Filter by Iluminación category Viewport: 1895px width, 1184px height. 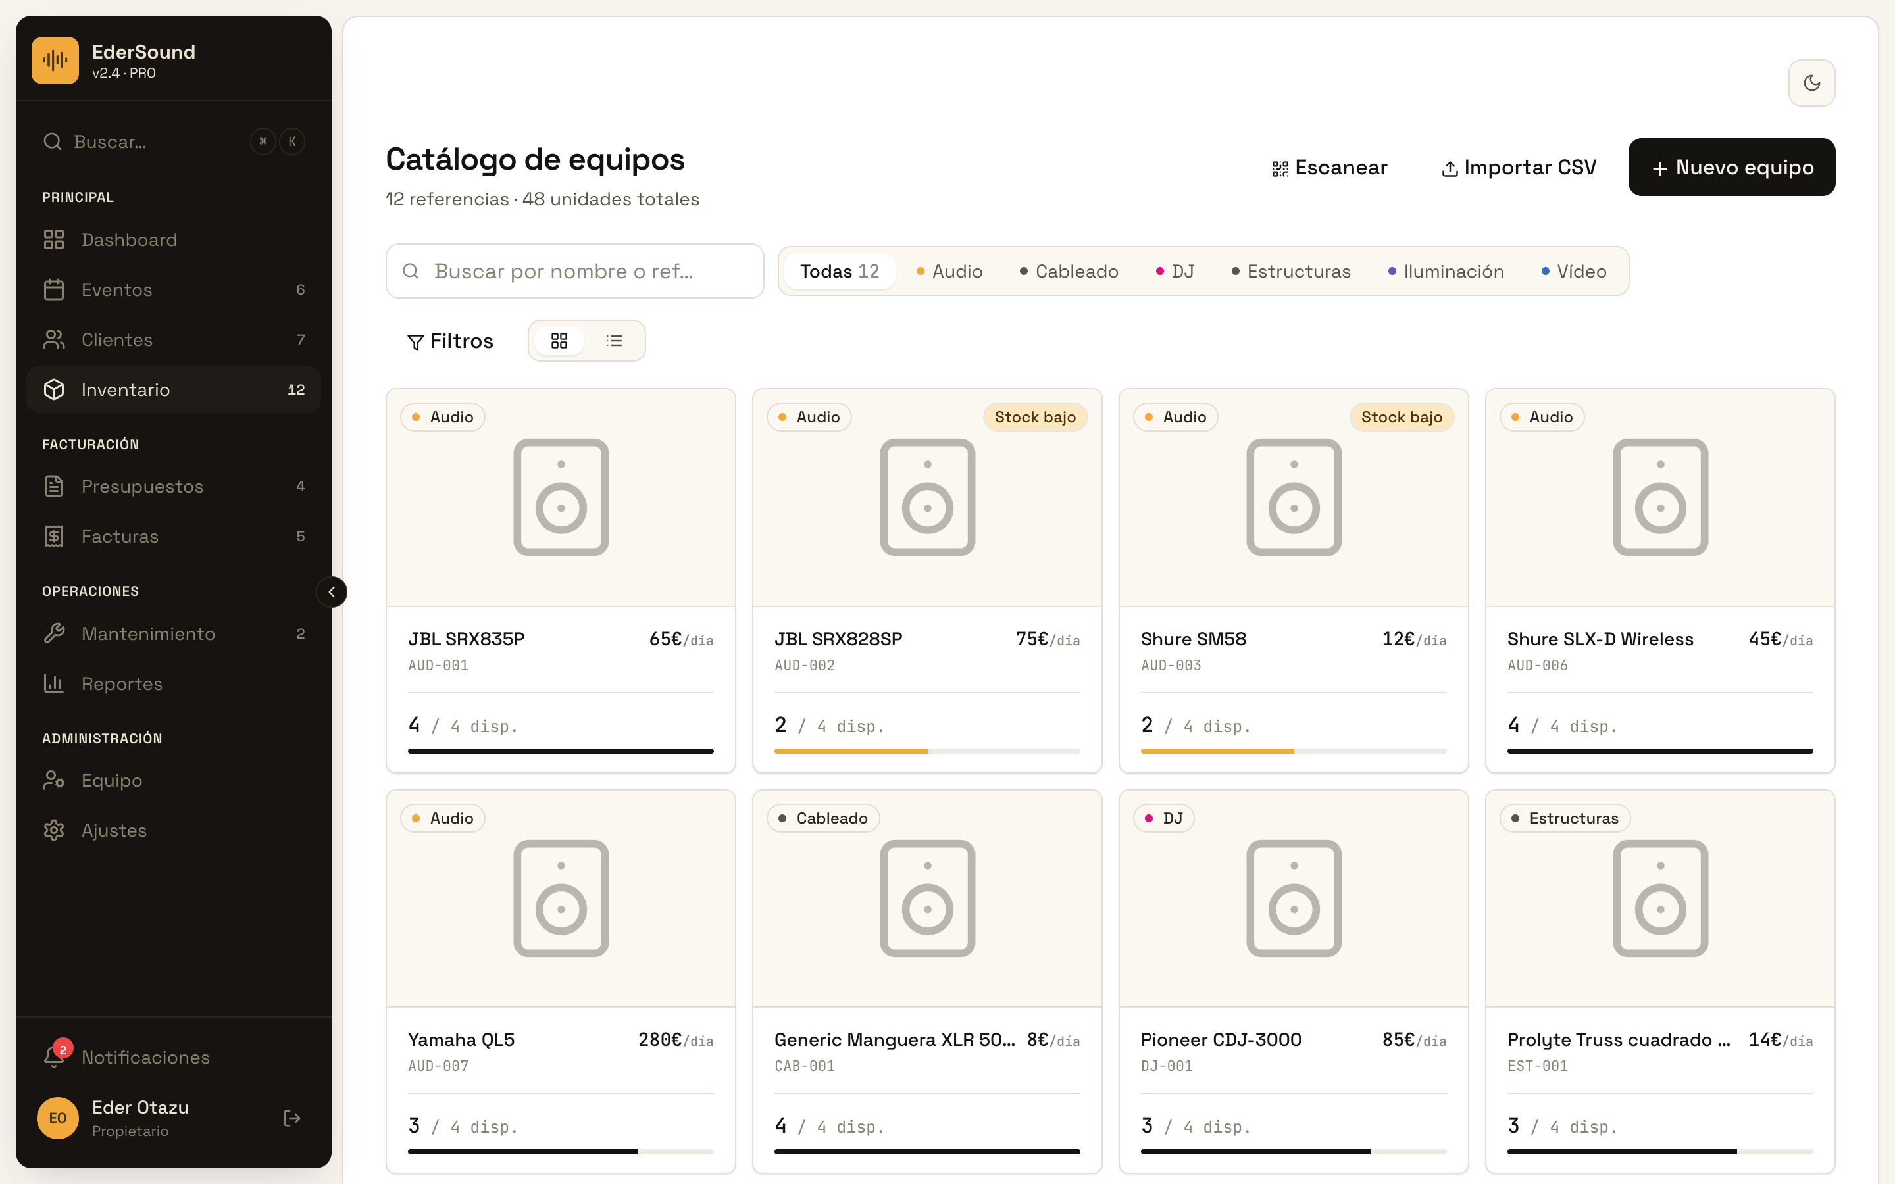point(1446,271)
